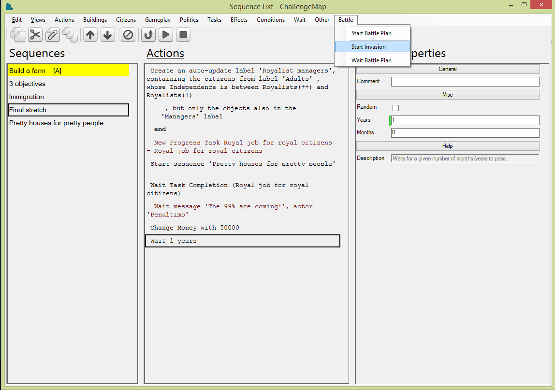Click the Copy icon in the toolbar
Viewport: 555px width, 390px height.
[x=18, y=35]
